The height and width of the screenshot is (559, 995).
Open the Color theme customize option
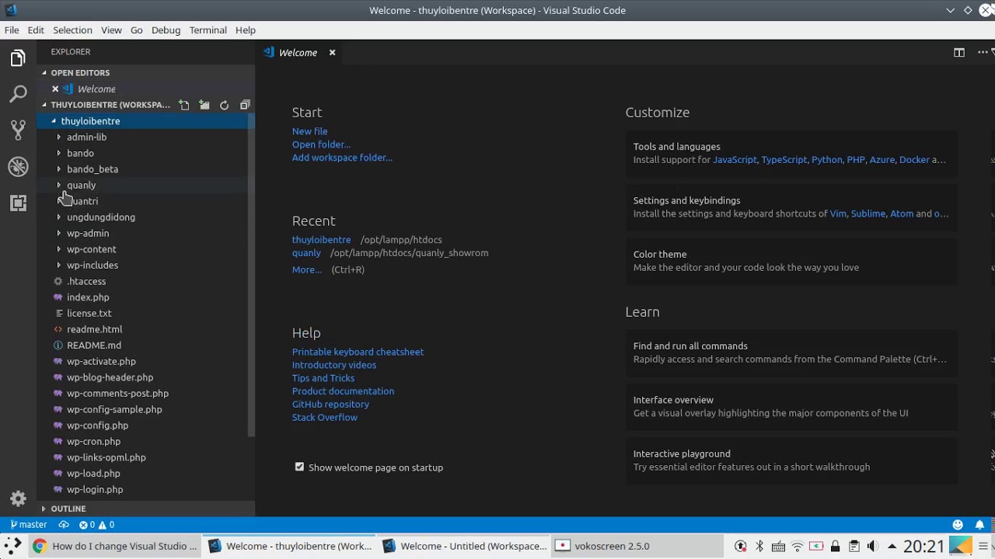[x=791, y=261]
